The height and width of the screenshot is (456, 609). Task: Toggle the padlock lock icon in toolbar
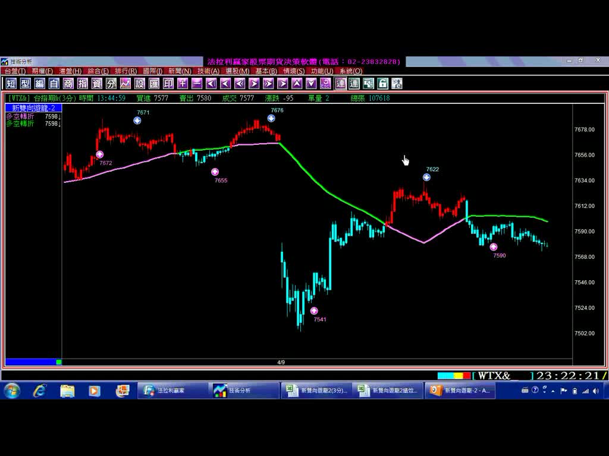point(383,84)
